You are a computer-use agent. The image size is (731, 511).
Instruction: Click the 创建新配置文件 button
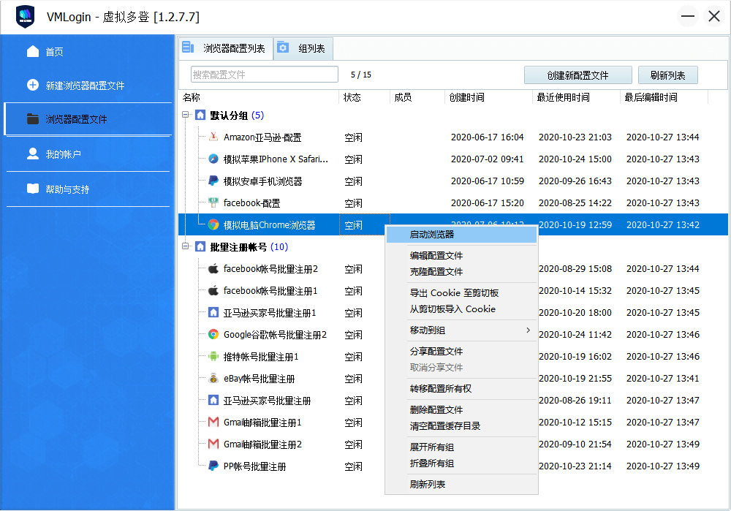click(577, 75)
